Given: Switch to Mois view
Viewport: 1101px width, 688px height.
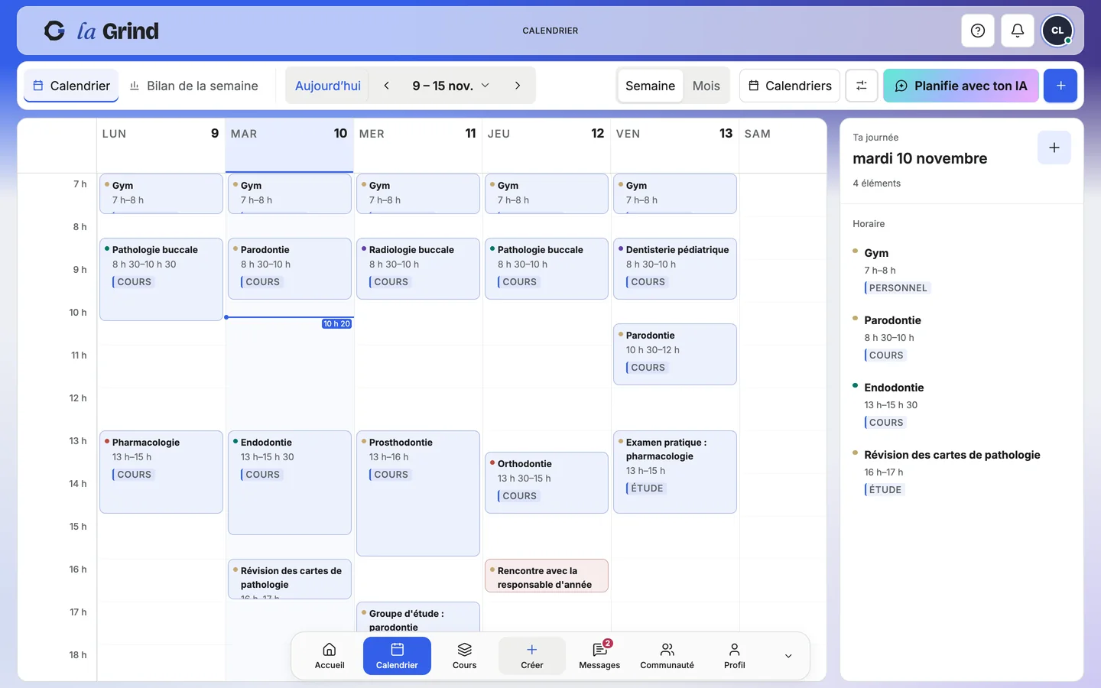Looking at the screenshot, I should click(x=706, y=86).
